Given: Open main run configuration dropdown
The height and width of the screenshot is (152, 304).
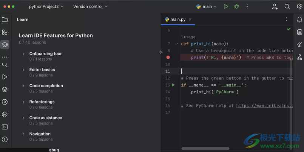Looking at the screenshot, I should [x=206, y=6].
